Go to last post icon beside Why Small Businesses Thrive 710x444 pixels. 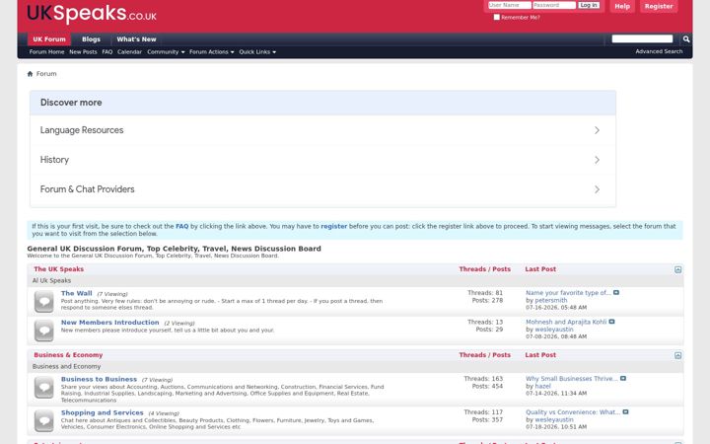pos(623,378)
